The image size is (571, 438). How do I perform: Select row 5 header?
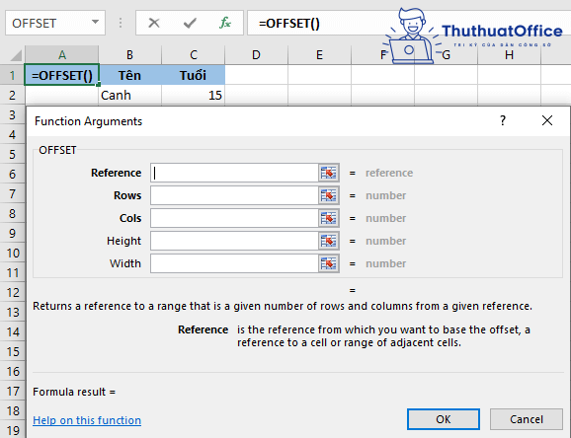coord(13,154)
